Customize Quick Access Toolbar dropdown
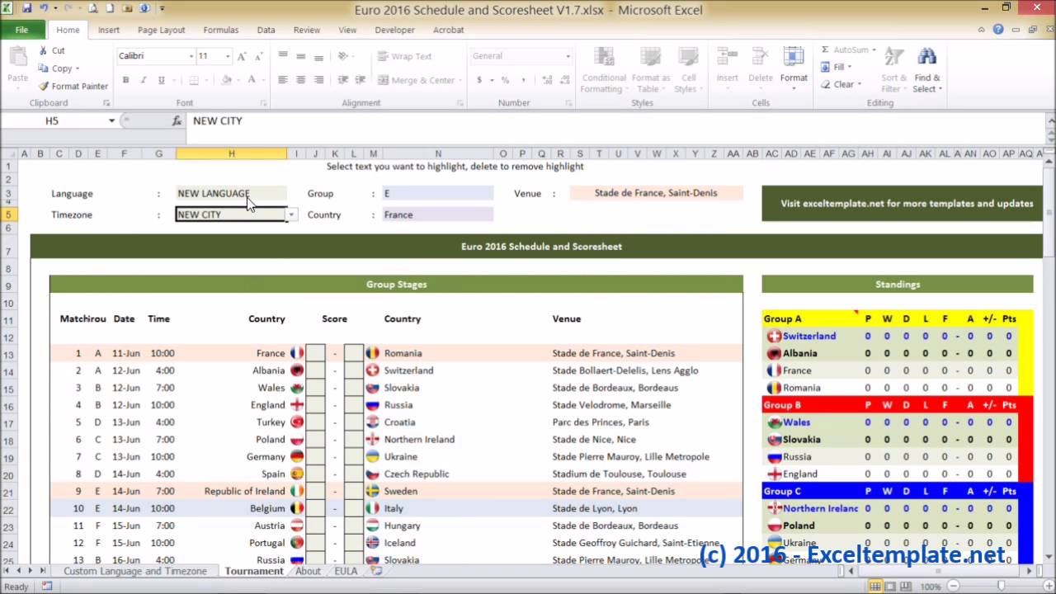Image resolution: width=1056 pixels, height=594 pixels. [x=163, y=9]
